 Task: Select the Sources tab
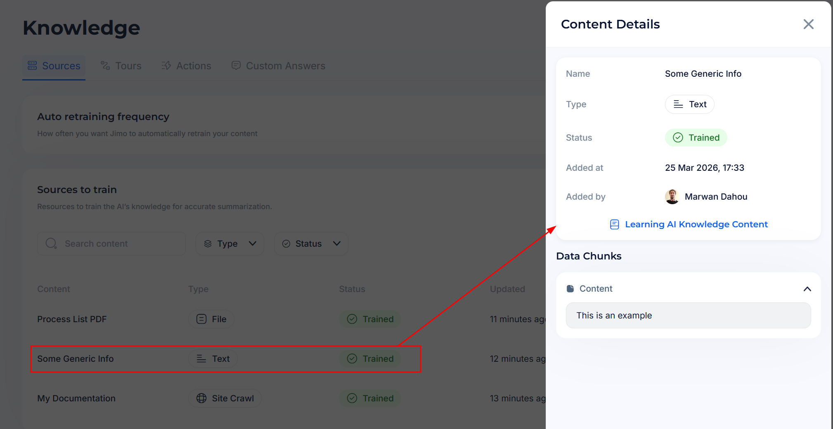[x=54, y=66]
